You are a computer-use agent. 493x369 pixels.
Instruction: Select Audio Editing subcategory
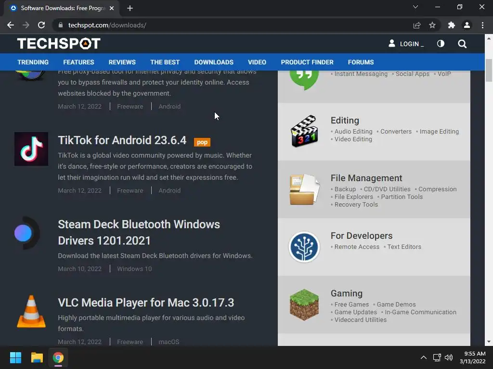353,132
